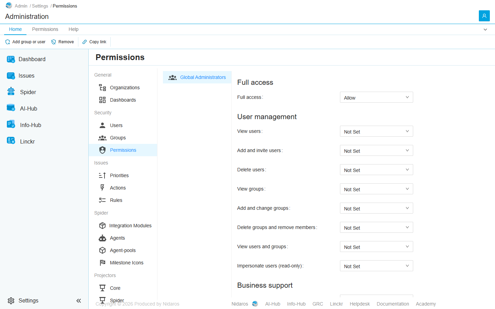Click the Add group or user icon
Viewport: 495px width, 309px height.
click(8, 42)
